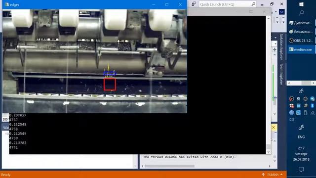Open the editor navigation dropdown arrow
The height and width of the screenshot is (178, 316).
click(276, 44)
